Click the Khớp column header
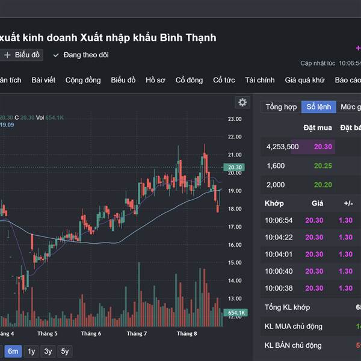The image size is (361, 361). pyautogui.click(x=274, y=203)
